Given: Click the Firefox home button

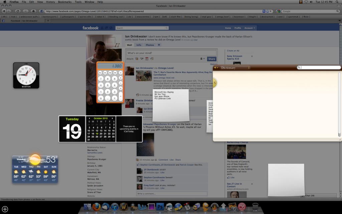Looking at the screenshot, I should click(33, 11).
